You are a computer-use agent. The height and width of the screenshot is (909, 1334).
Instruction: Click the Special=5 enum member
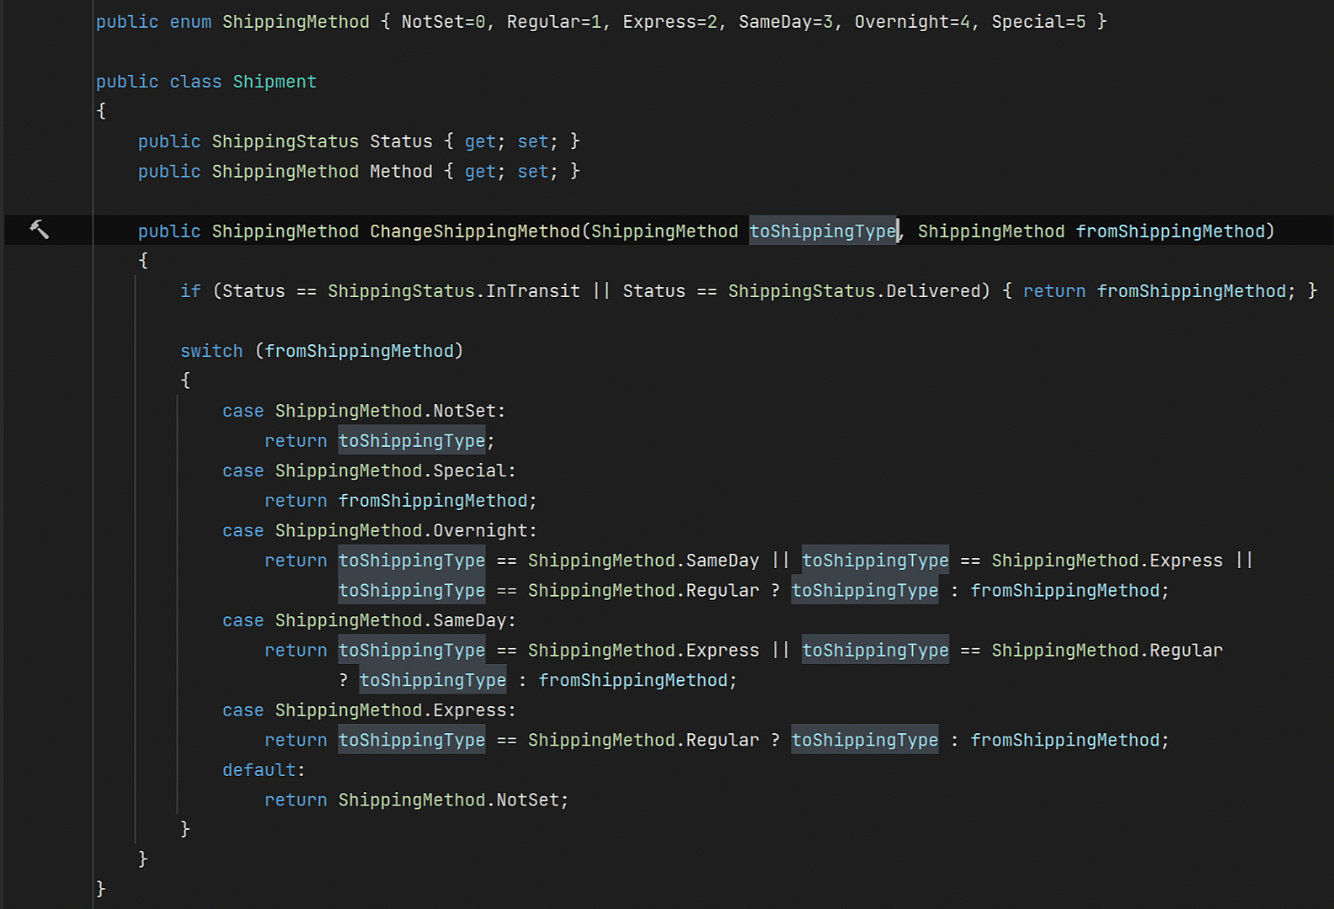coord(1038,22)
